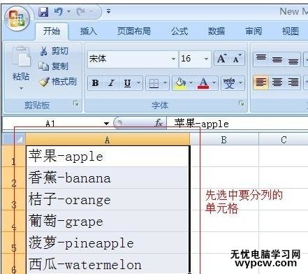
Task: Save the workbook with the floppy icon
Action: click(x=43, y=12)
